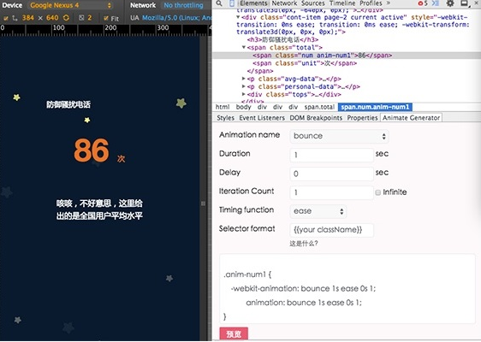This screenshot has width=481, height=342.
Task: Switch to the Network panel tab
Action: tap(284, 3)
